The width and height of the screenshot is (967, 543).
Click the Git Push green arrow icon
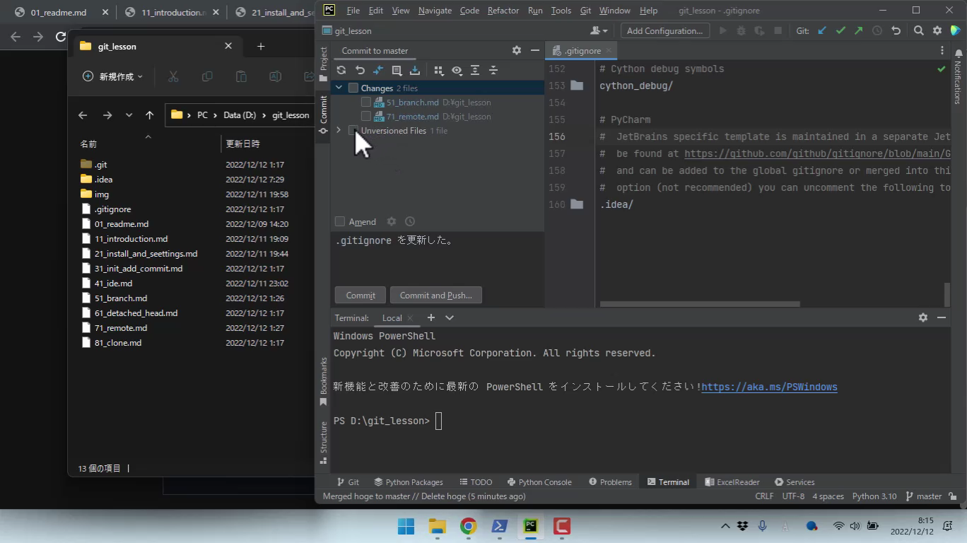858,30
